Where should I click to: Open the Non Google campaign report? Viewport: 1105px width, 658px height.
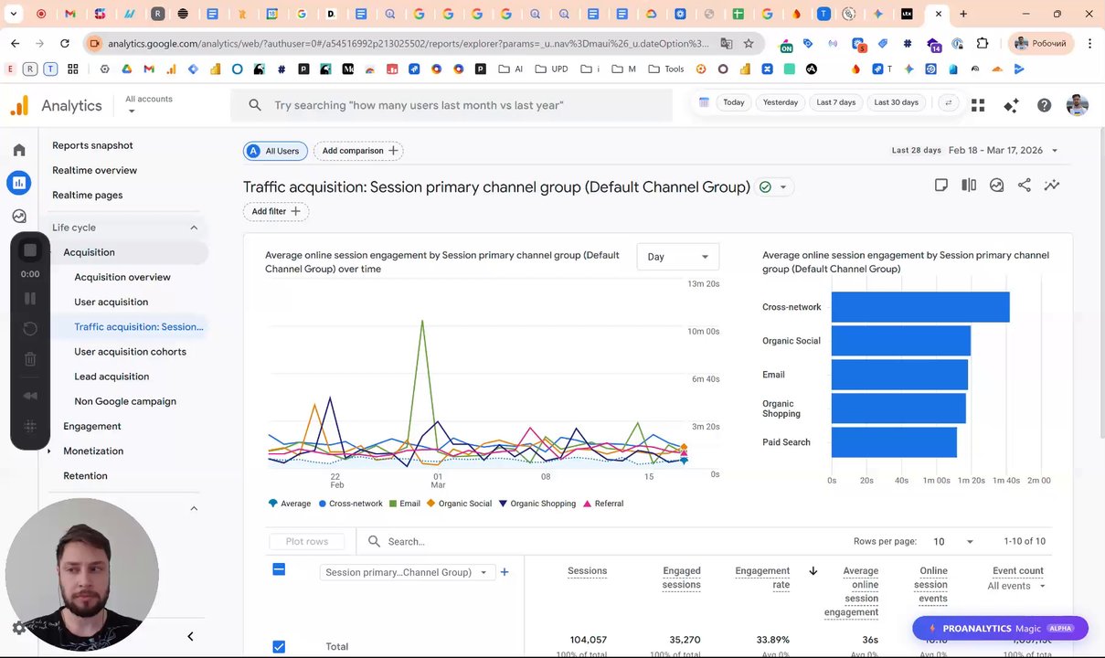[125, 401]
